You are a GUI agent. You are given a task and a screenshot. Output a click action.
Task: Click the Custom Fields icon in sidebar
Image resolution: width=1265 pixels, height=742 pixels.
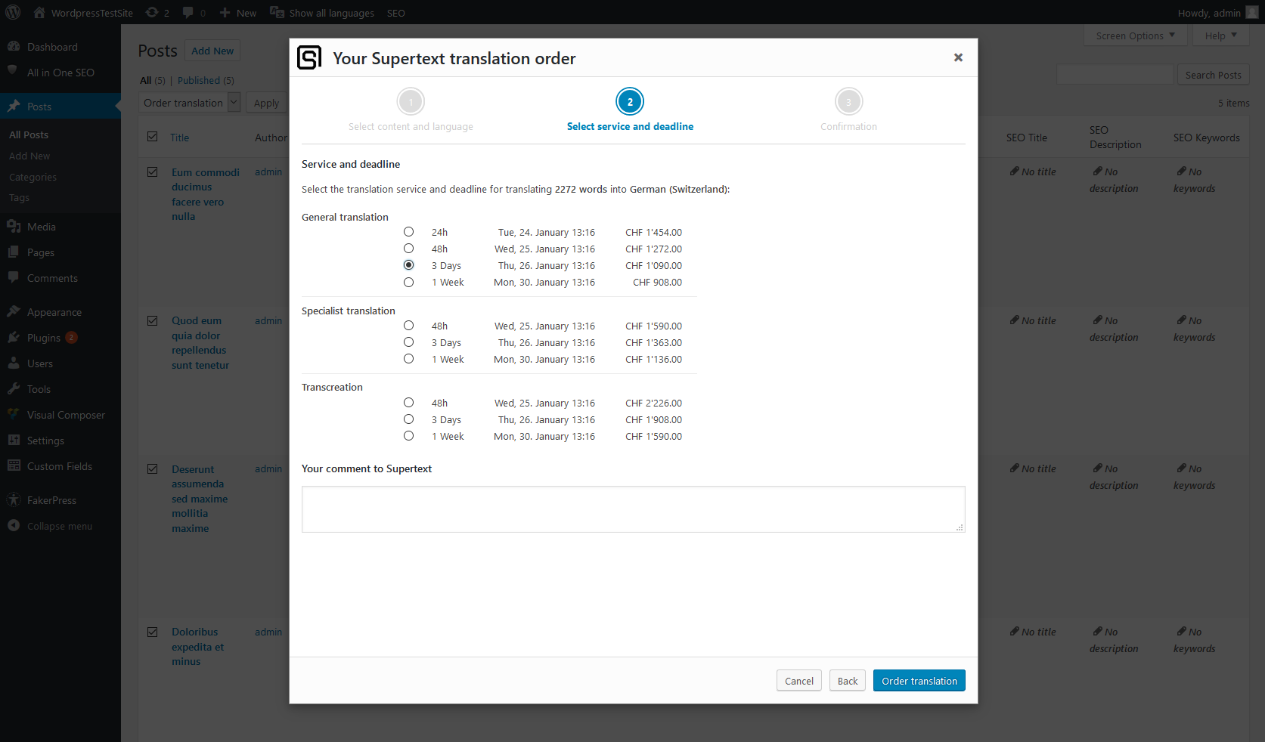pyautogui.click(x=14, y=466)
